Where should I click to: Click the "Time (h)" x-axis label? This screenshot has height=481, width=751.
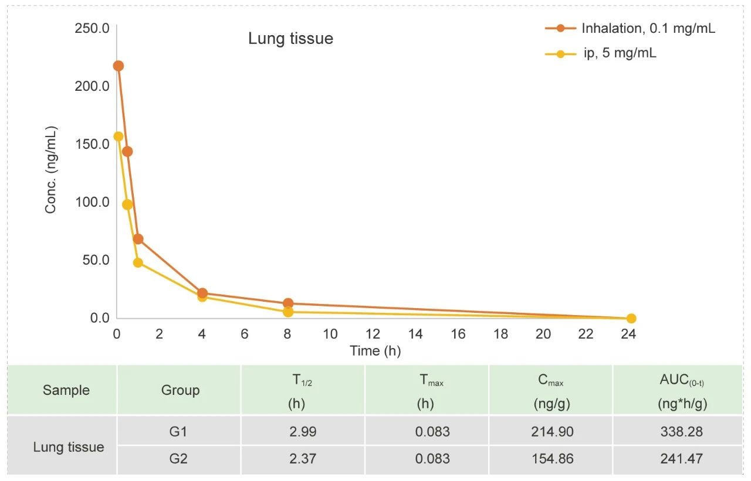[375, 351]
